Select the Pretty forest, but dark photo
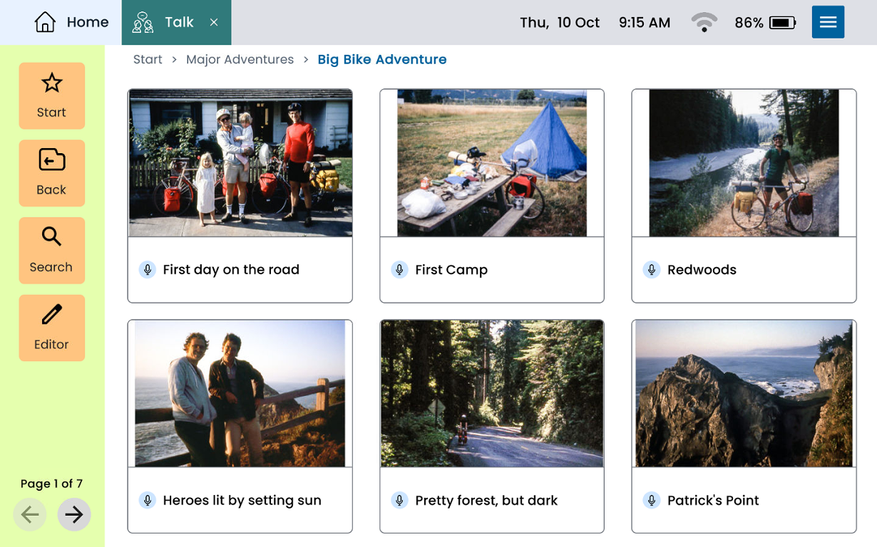 pos(492,393)
